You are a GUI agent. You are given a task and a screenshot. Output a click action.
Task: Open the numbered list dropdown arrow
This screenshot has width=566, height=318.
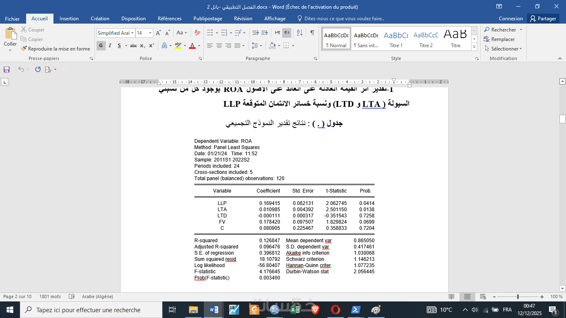[231, 33]
